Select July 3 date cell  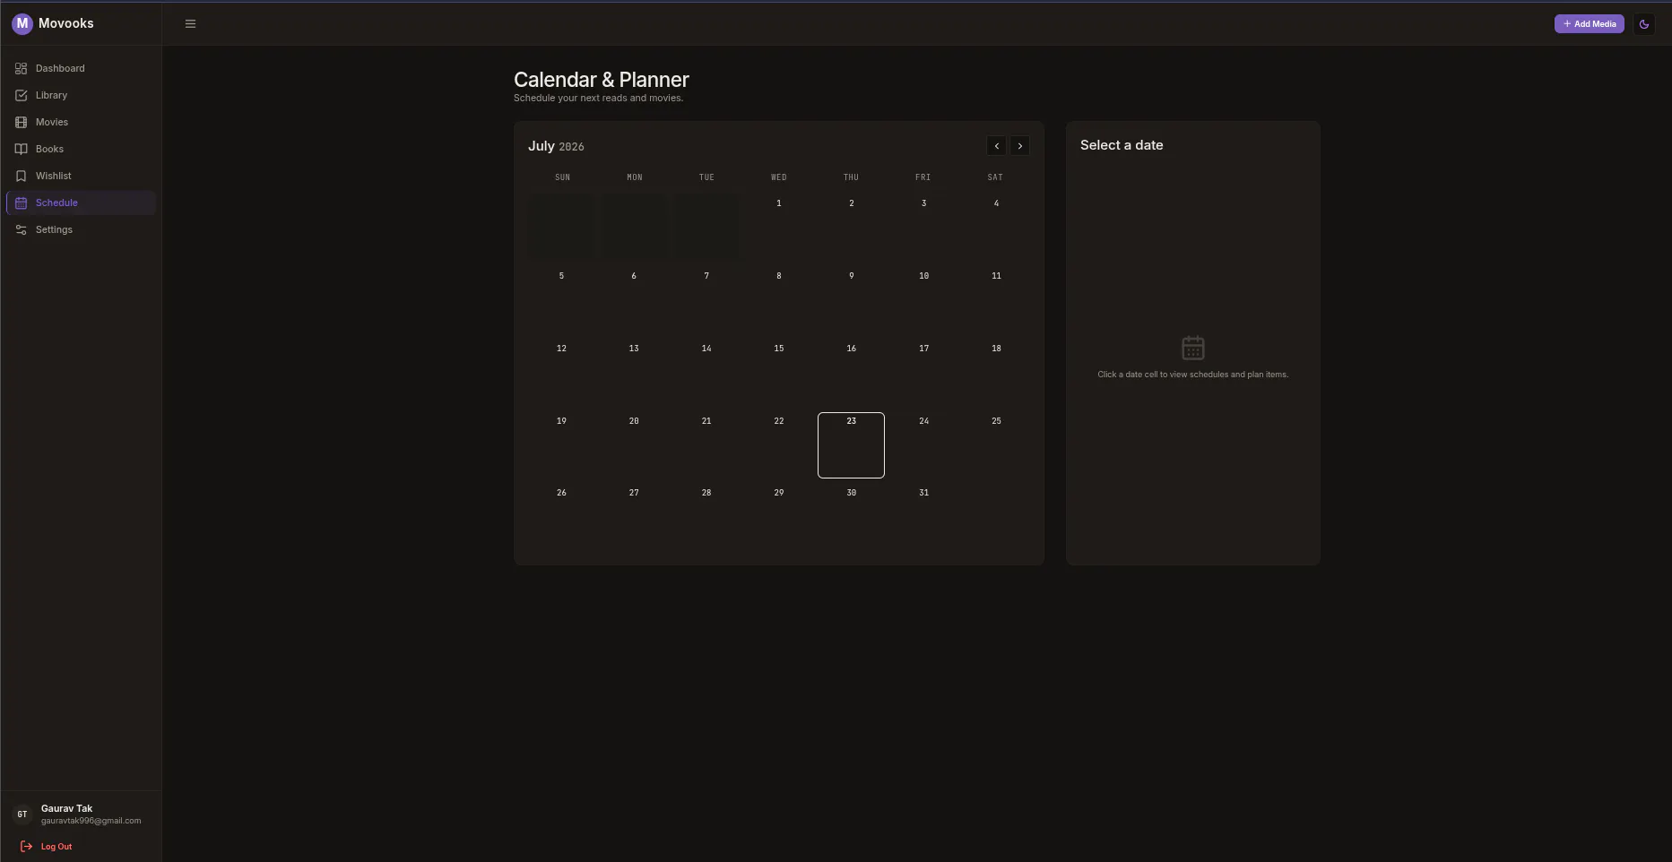(x=924, y=227)
